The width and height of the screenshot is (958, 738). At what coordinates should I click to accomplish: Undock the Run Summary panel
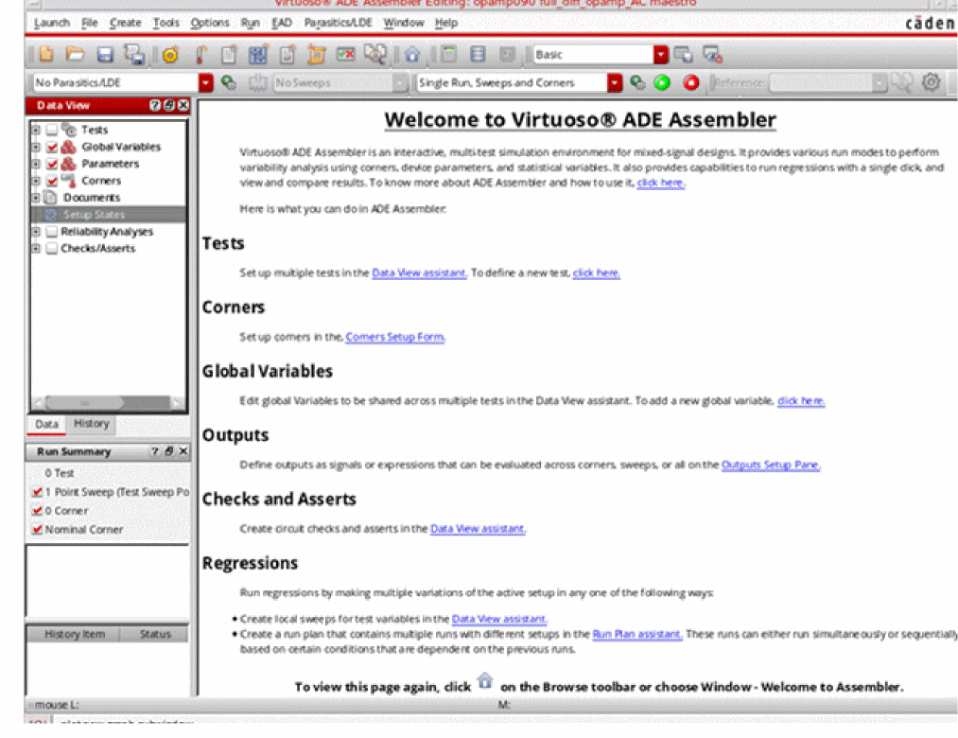[169, 451]
